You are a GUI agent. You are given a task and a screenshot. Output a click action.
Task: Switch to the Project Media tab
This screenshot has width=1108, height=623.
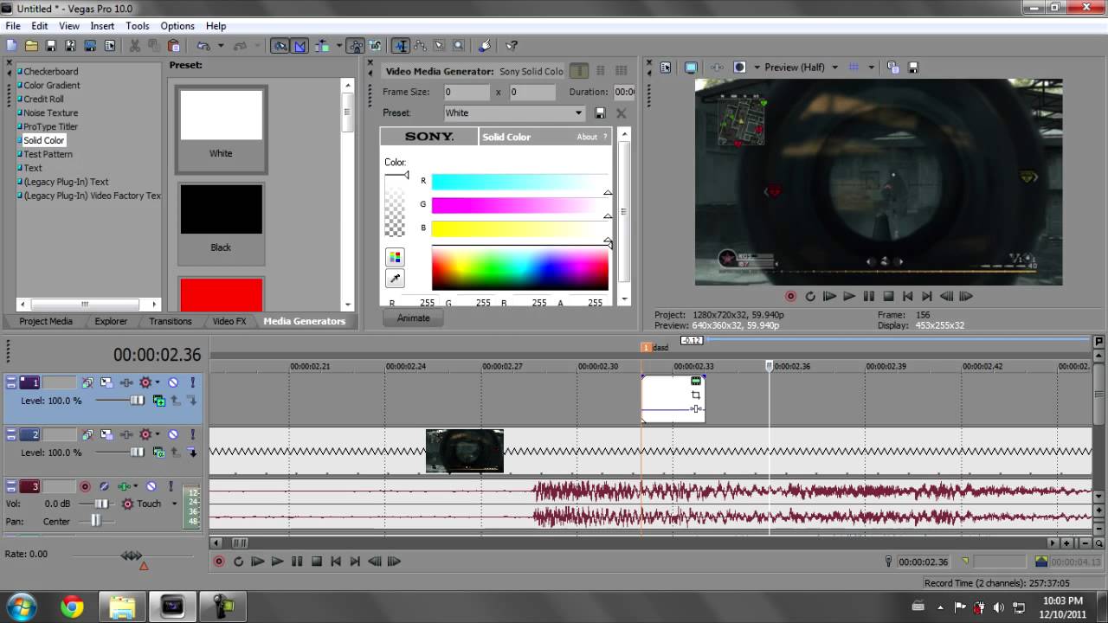pos(46,321)
